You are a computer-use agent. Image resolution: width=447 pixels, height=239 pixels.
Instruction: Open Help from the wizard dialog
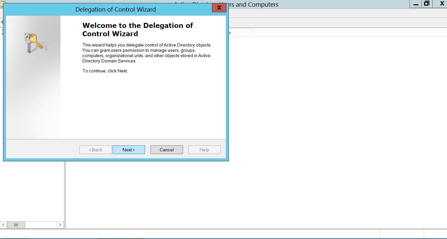click(x=204, y=150)
